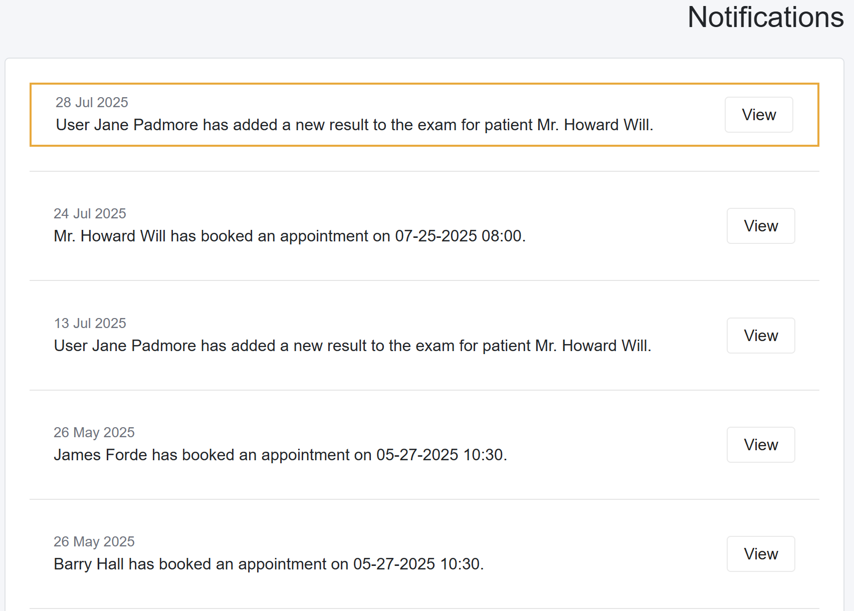The width and height of the screenshot is (854, 611).
Task: Click the 13 Jul exam result message text
Action: click(x=352, y=346)
